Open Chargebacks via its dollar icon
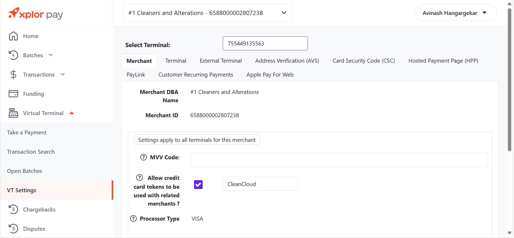This screenshot has height=238, width=514. tap(13, 209)
